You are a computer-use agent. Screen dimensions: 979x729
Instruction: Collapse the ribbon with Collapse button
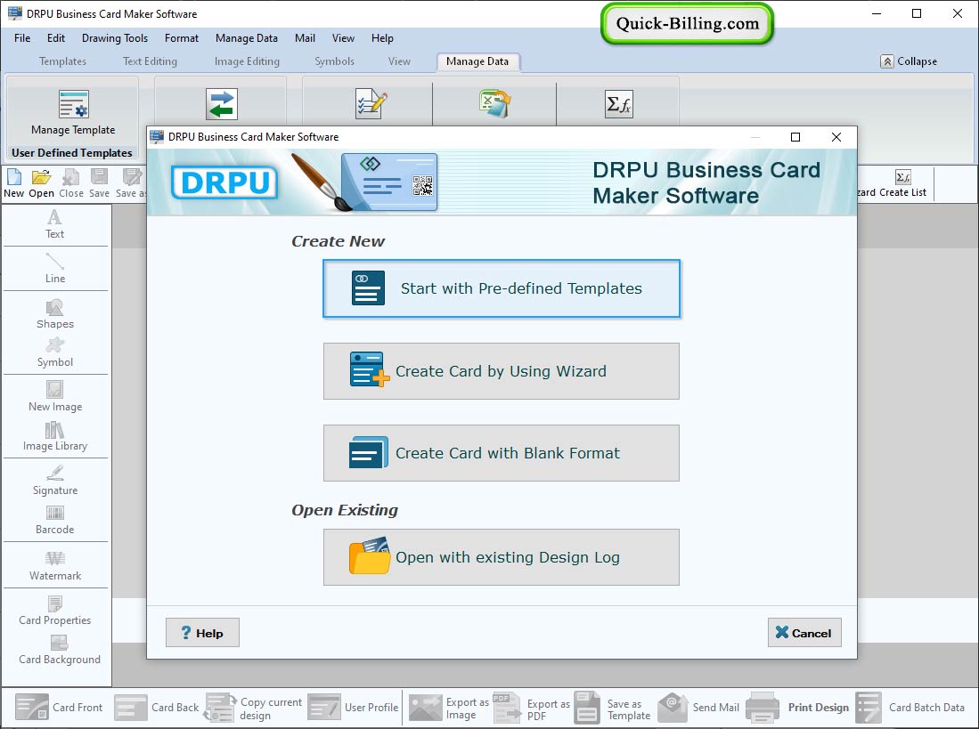[x=909, y=61]
